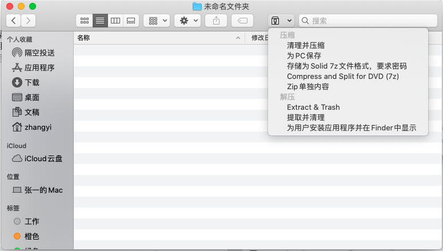This screenshot has width=443, height=251.
Task: Click the back navigation arrow
Action: click(13, 21)
